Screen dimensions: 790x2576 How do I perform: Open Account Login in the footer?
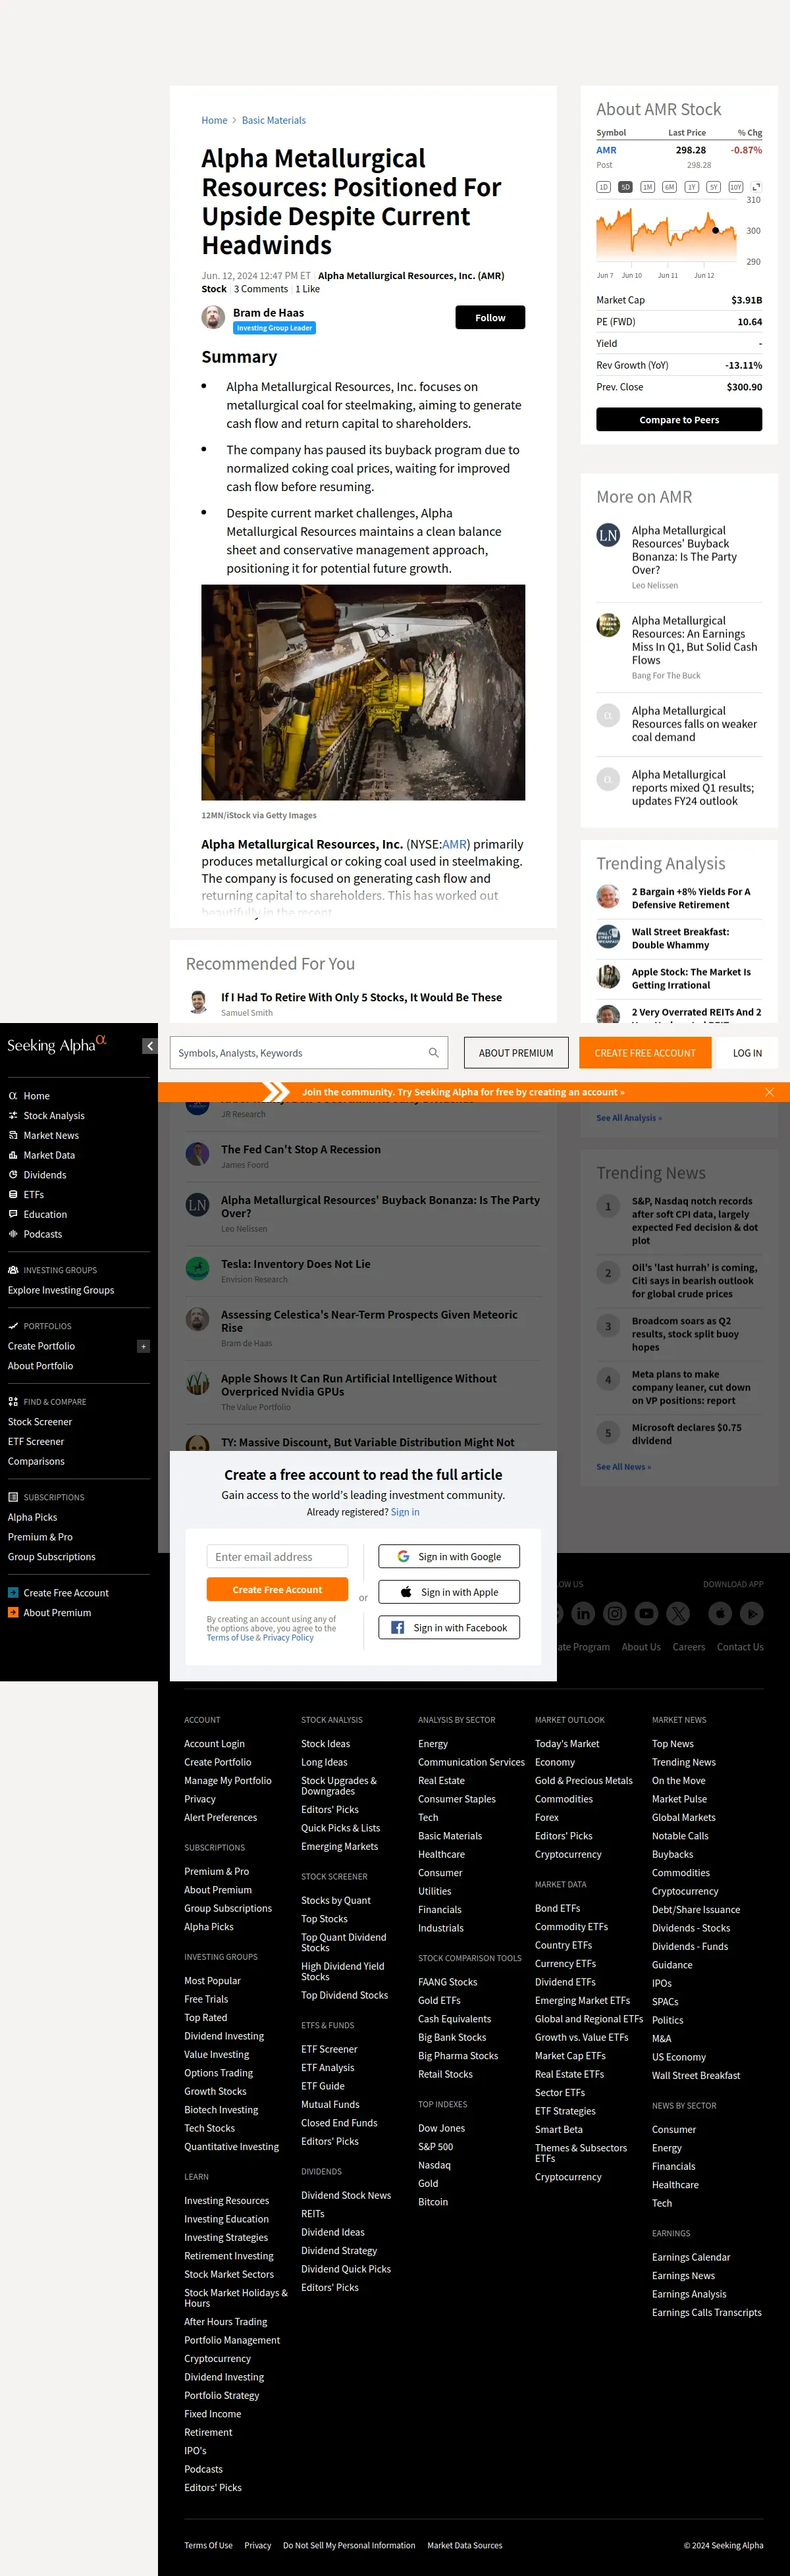click(214, 1743)
